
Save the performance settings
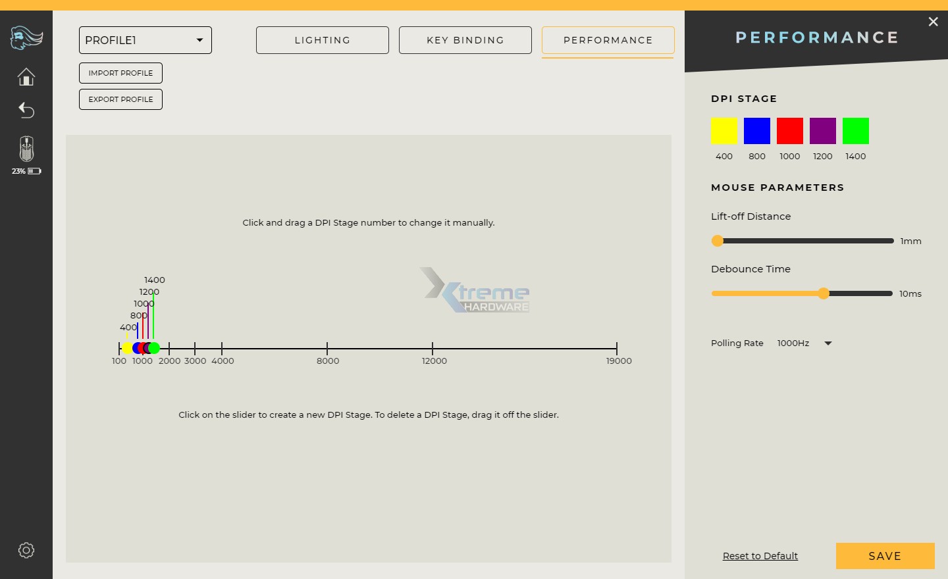885,556
